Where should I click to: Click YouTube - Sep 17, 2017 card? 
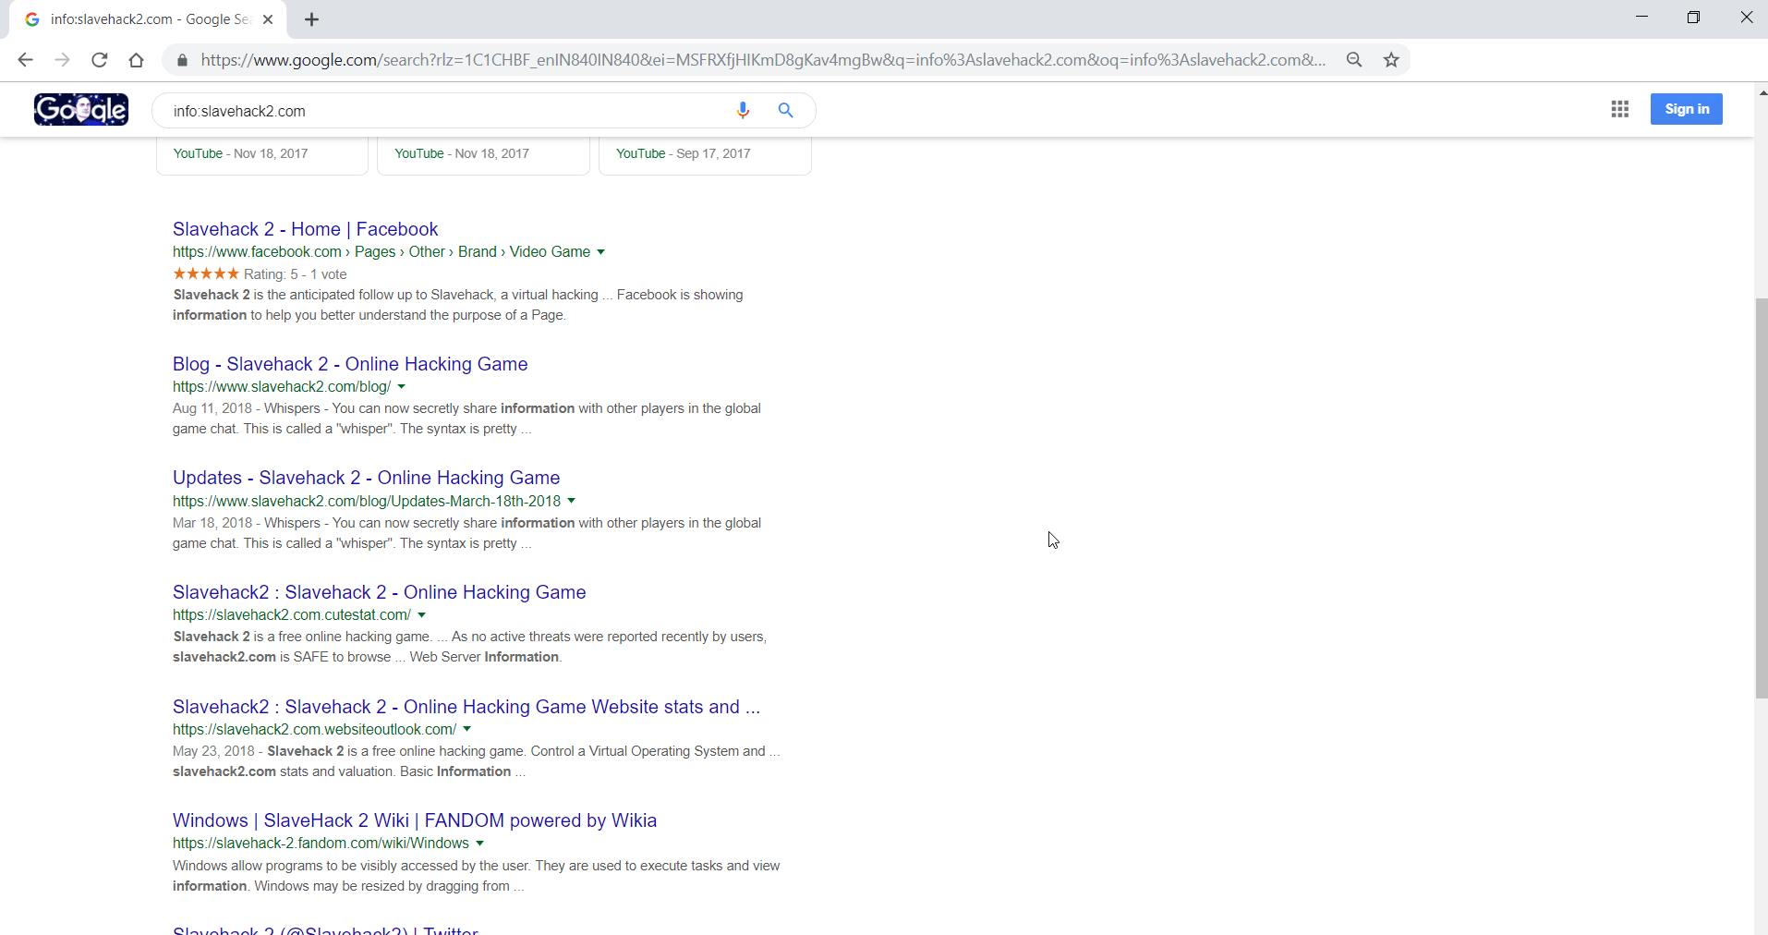tap(705, 154)
